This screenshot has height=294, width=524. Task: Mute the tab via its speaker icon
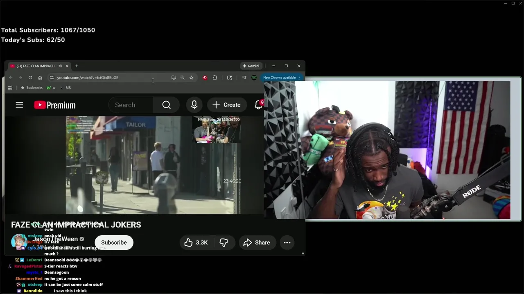pyautogui.click(x=60, y=66)
